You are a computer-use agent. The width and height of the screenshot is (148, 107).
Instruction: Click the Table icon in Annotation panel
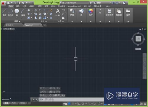pyautogui.click(x=63, y=18)
